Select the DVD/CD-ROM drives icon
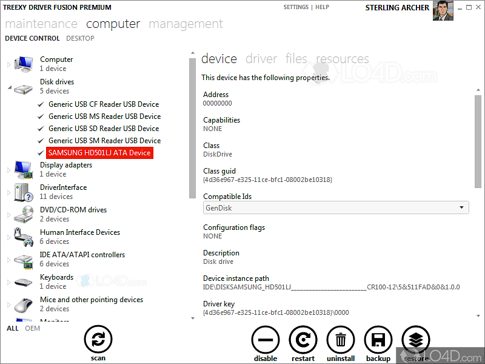485x364 pixels. [23, 214]
